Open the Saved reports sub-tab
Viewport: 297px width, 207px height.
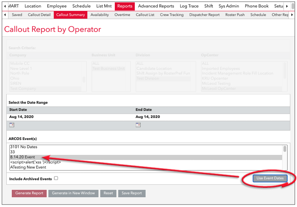tap(17, 15)
